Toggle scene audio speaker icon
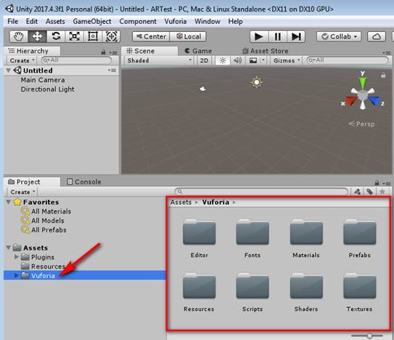Viewport: 394px width, 340px height. (x=237, y=60)
